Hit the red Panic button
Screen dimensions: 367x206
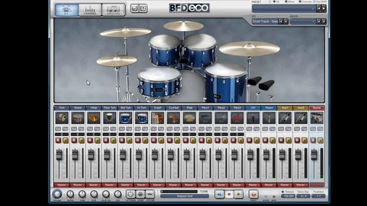point(253,194)
